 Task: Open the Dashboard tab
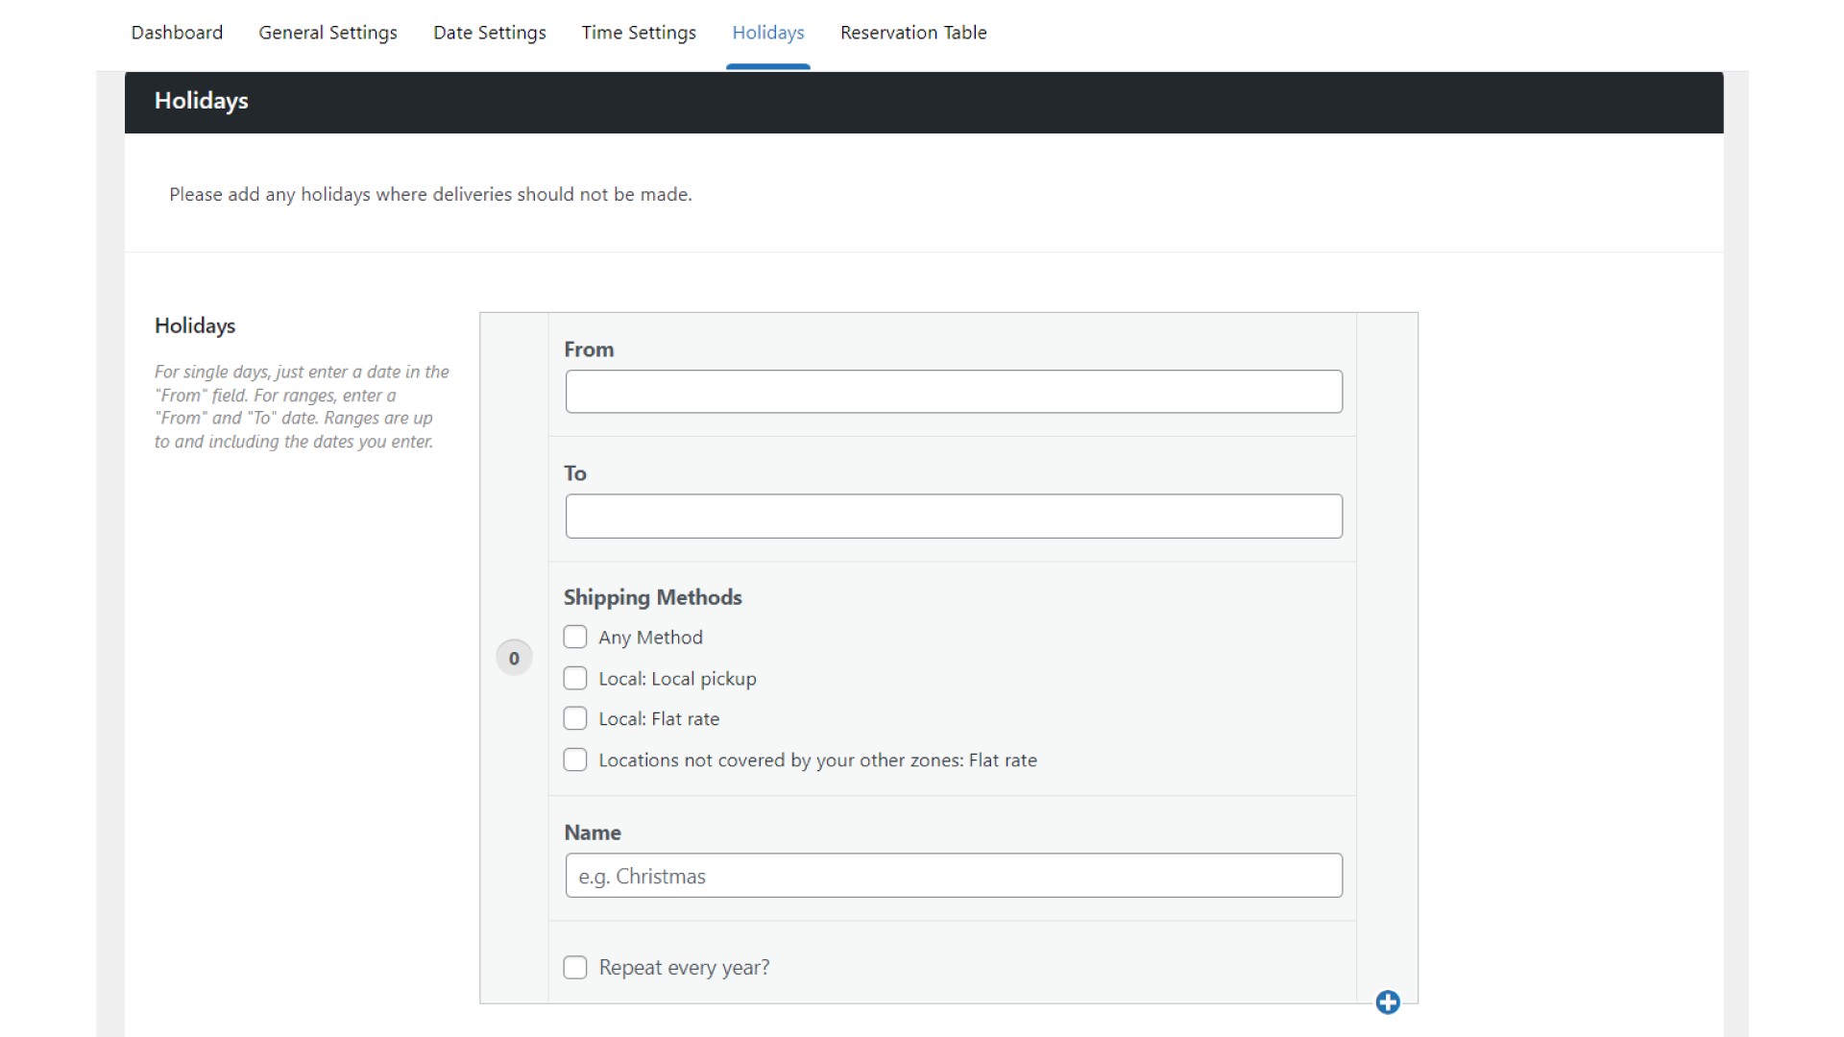coord(177,33)
